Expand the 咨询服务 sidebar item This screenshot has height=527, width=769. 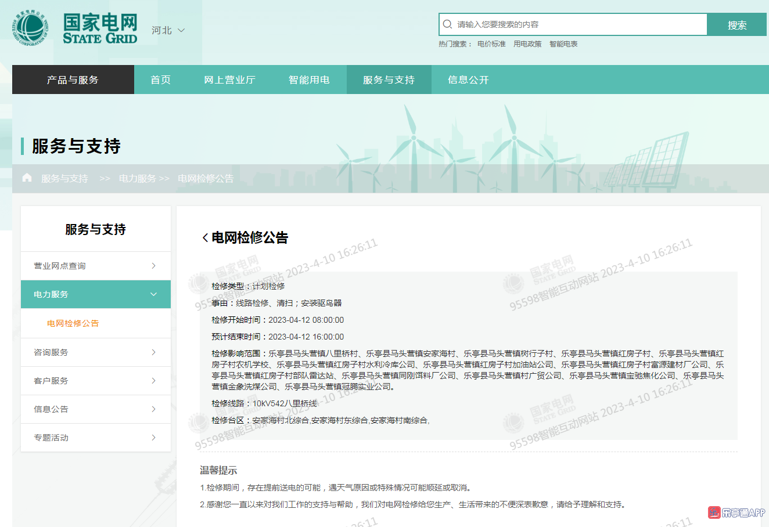pyautogui.click(x=153, y=352)
